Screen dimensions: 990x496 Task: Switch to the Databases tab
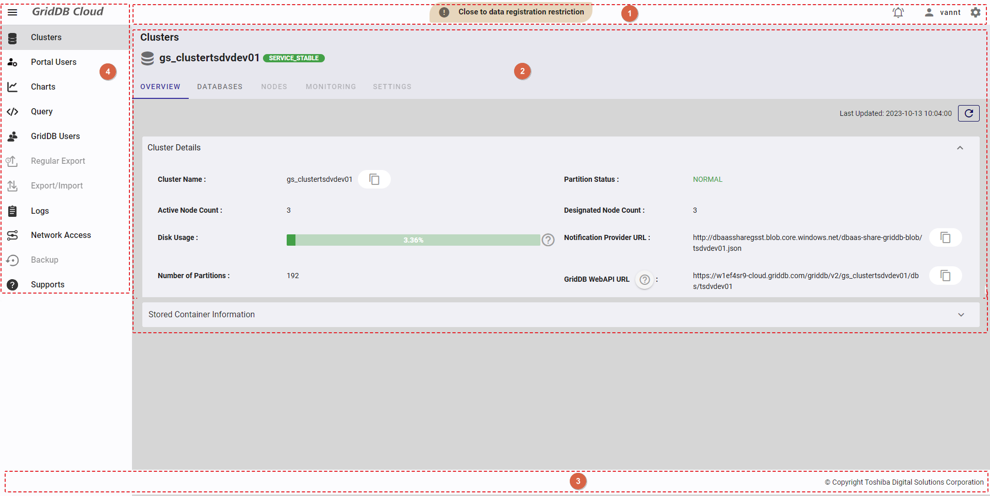[x=220, y=87]
